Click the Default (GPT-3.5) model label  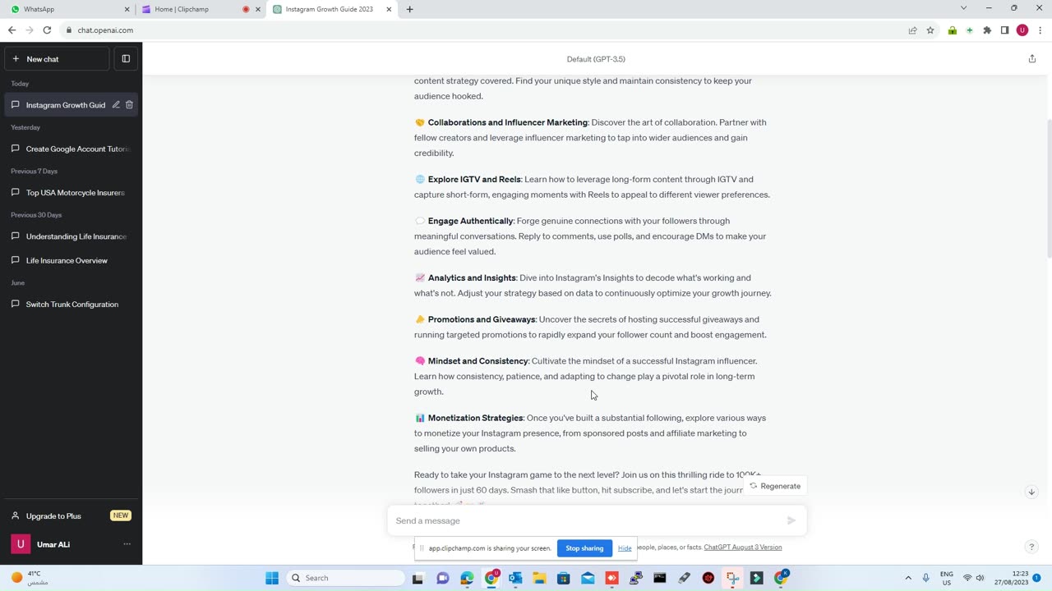(596, 59)
